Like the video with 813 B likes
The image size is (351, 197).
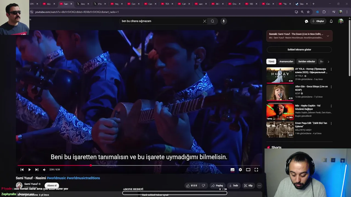pyautogui.click(x=192, y=186)
